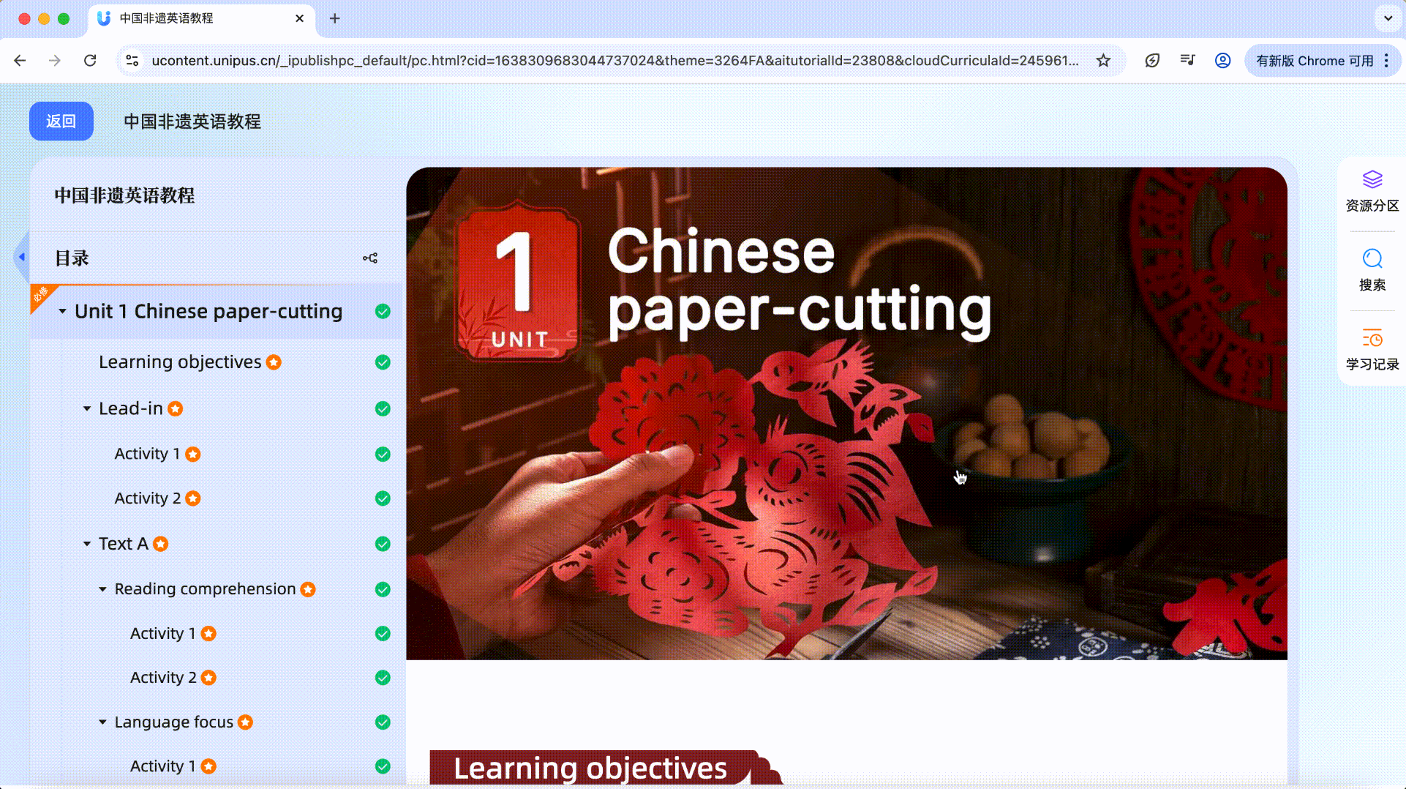Click the browser address bar URL
The image size is (1406, 789).
coord(614,61)
